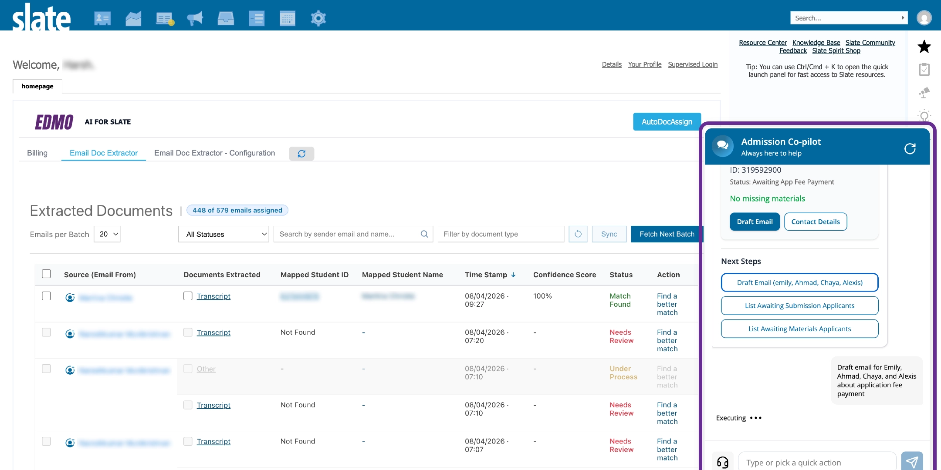
Task: Open the Forms list icon
Action: click(x=257, y=18)
